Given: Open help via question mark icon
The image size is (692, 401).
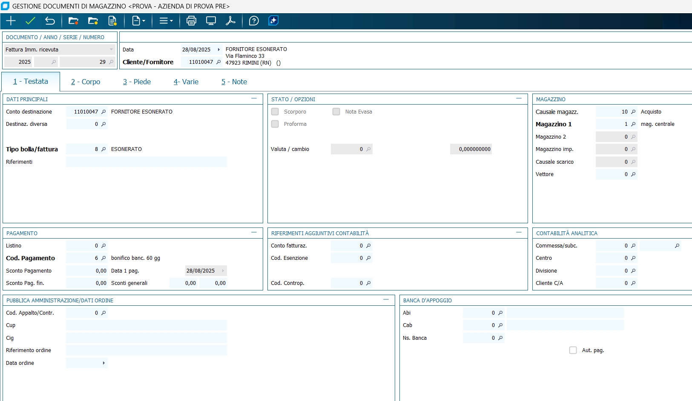Looking at the screenshot, I should tap(254, 21).
